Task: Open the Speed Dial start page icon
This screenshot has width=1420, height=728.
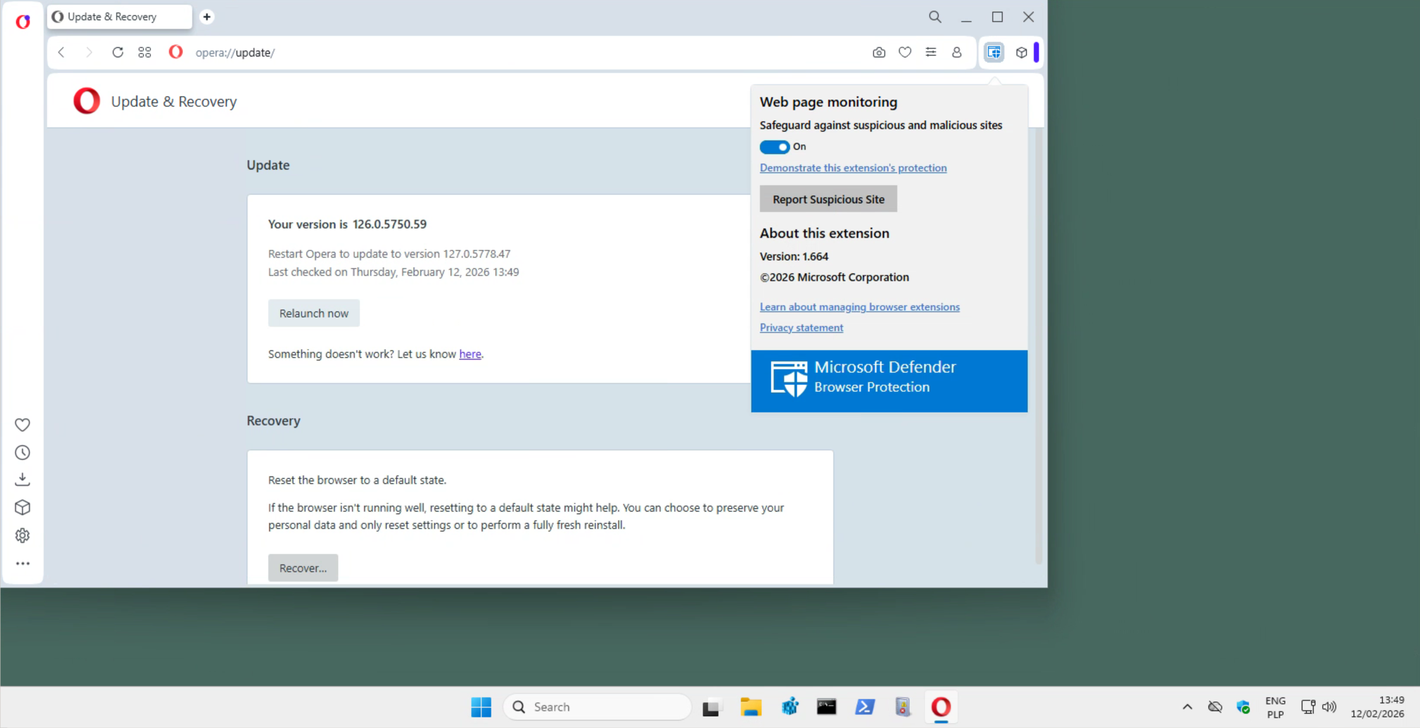Action: (144, 52)
